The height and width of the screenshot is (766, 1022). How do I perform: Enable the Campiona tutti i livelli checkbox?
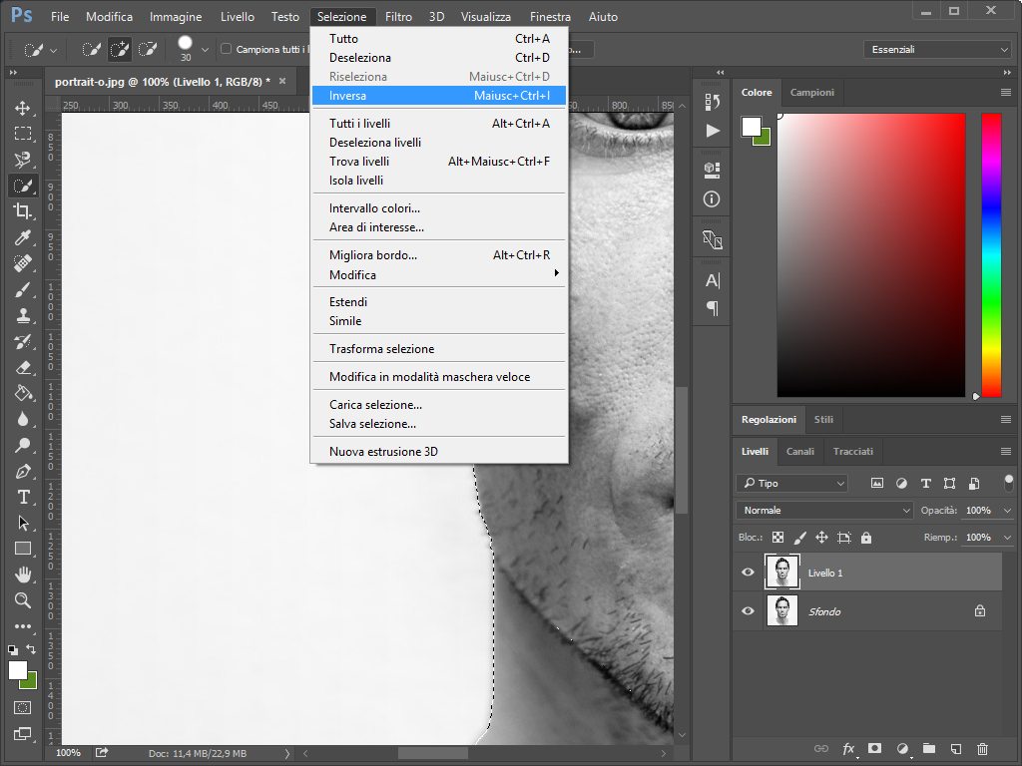pos(226,49)
